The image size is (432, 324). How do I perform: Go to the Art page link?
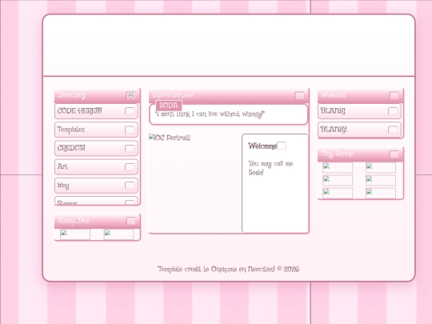pos(96,167)
